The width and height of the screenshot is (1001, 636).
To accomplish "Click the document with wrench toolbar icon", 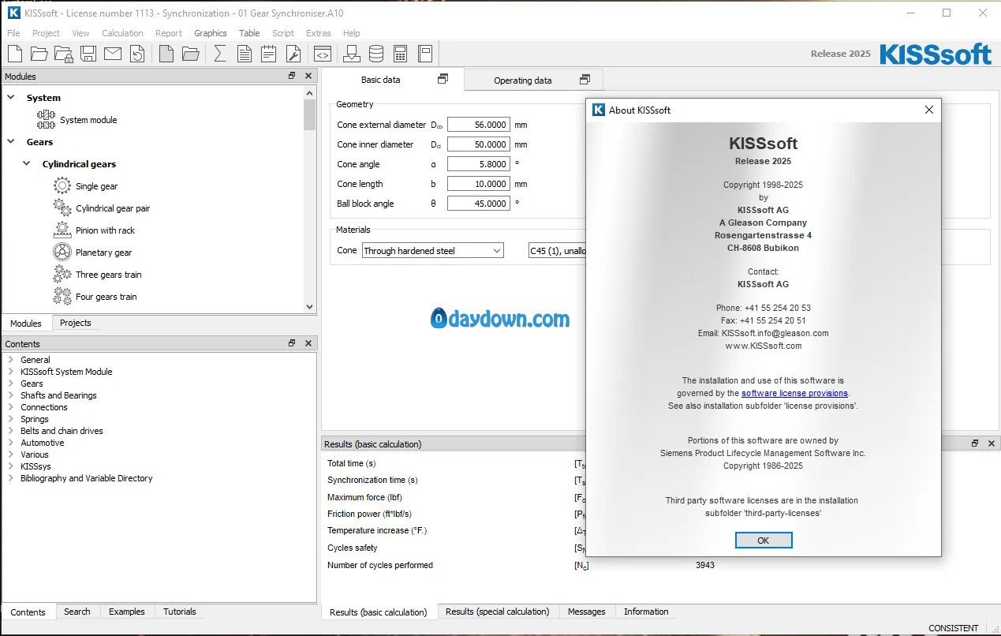I will [x=293, y=54].
